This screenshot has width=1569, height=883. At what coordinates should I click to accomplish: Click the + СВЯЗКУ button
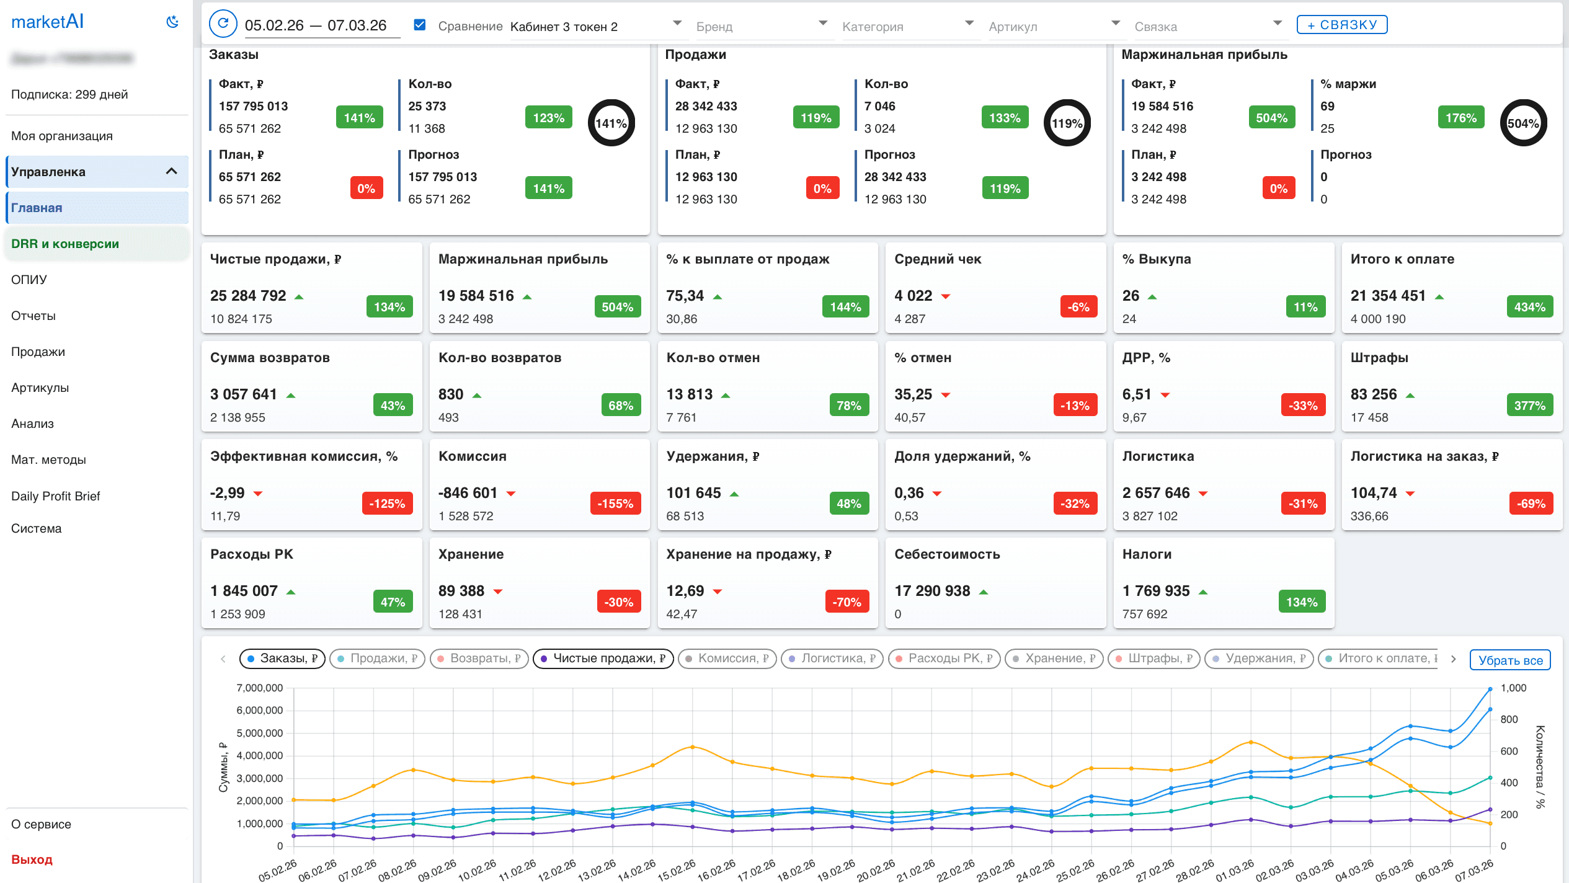click(x=1341, y=25)
